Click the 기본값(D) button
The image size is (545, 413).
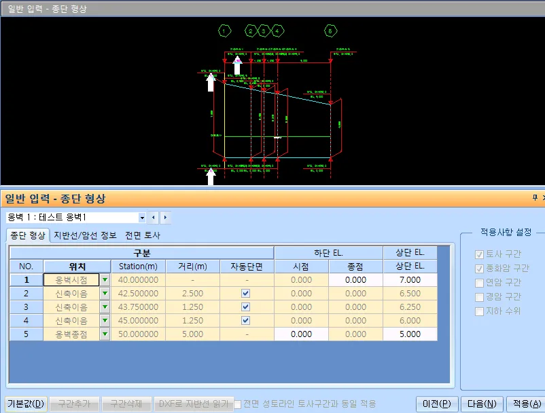pyautogui.click(x=26, y=404)
